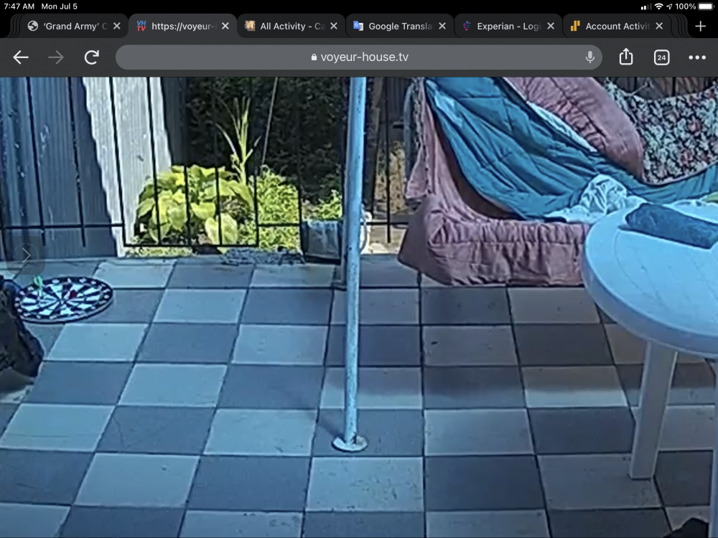Close the Experian tab
This screenshot has height=538, width=718.
pyautogui.click(x=551, y=26)
